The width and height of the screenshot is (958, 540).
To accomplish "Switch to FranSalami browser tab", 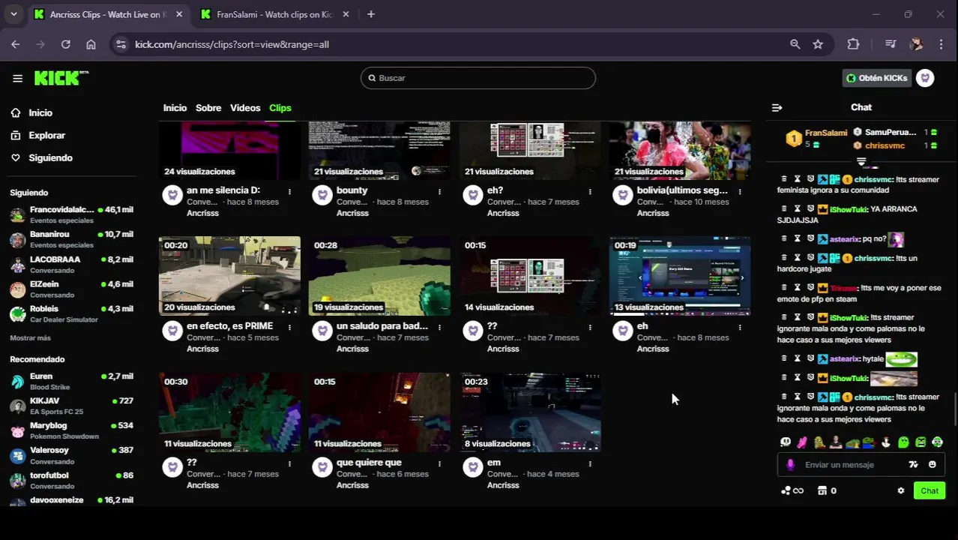I will tap(274, 14).
